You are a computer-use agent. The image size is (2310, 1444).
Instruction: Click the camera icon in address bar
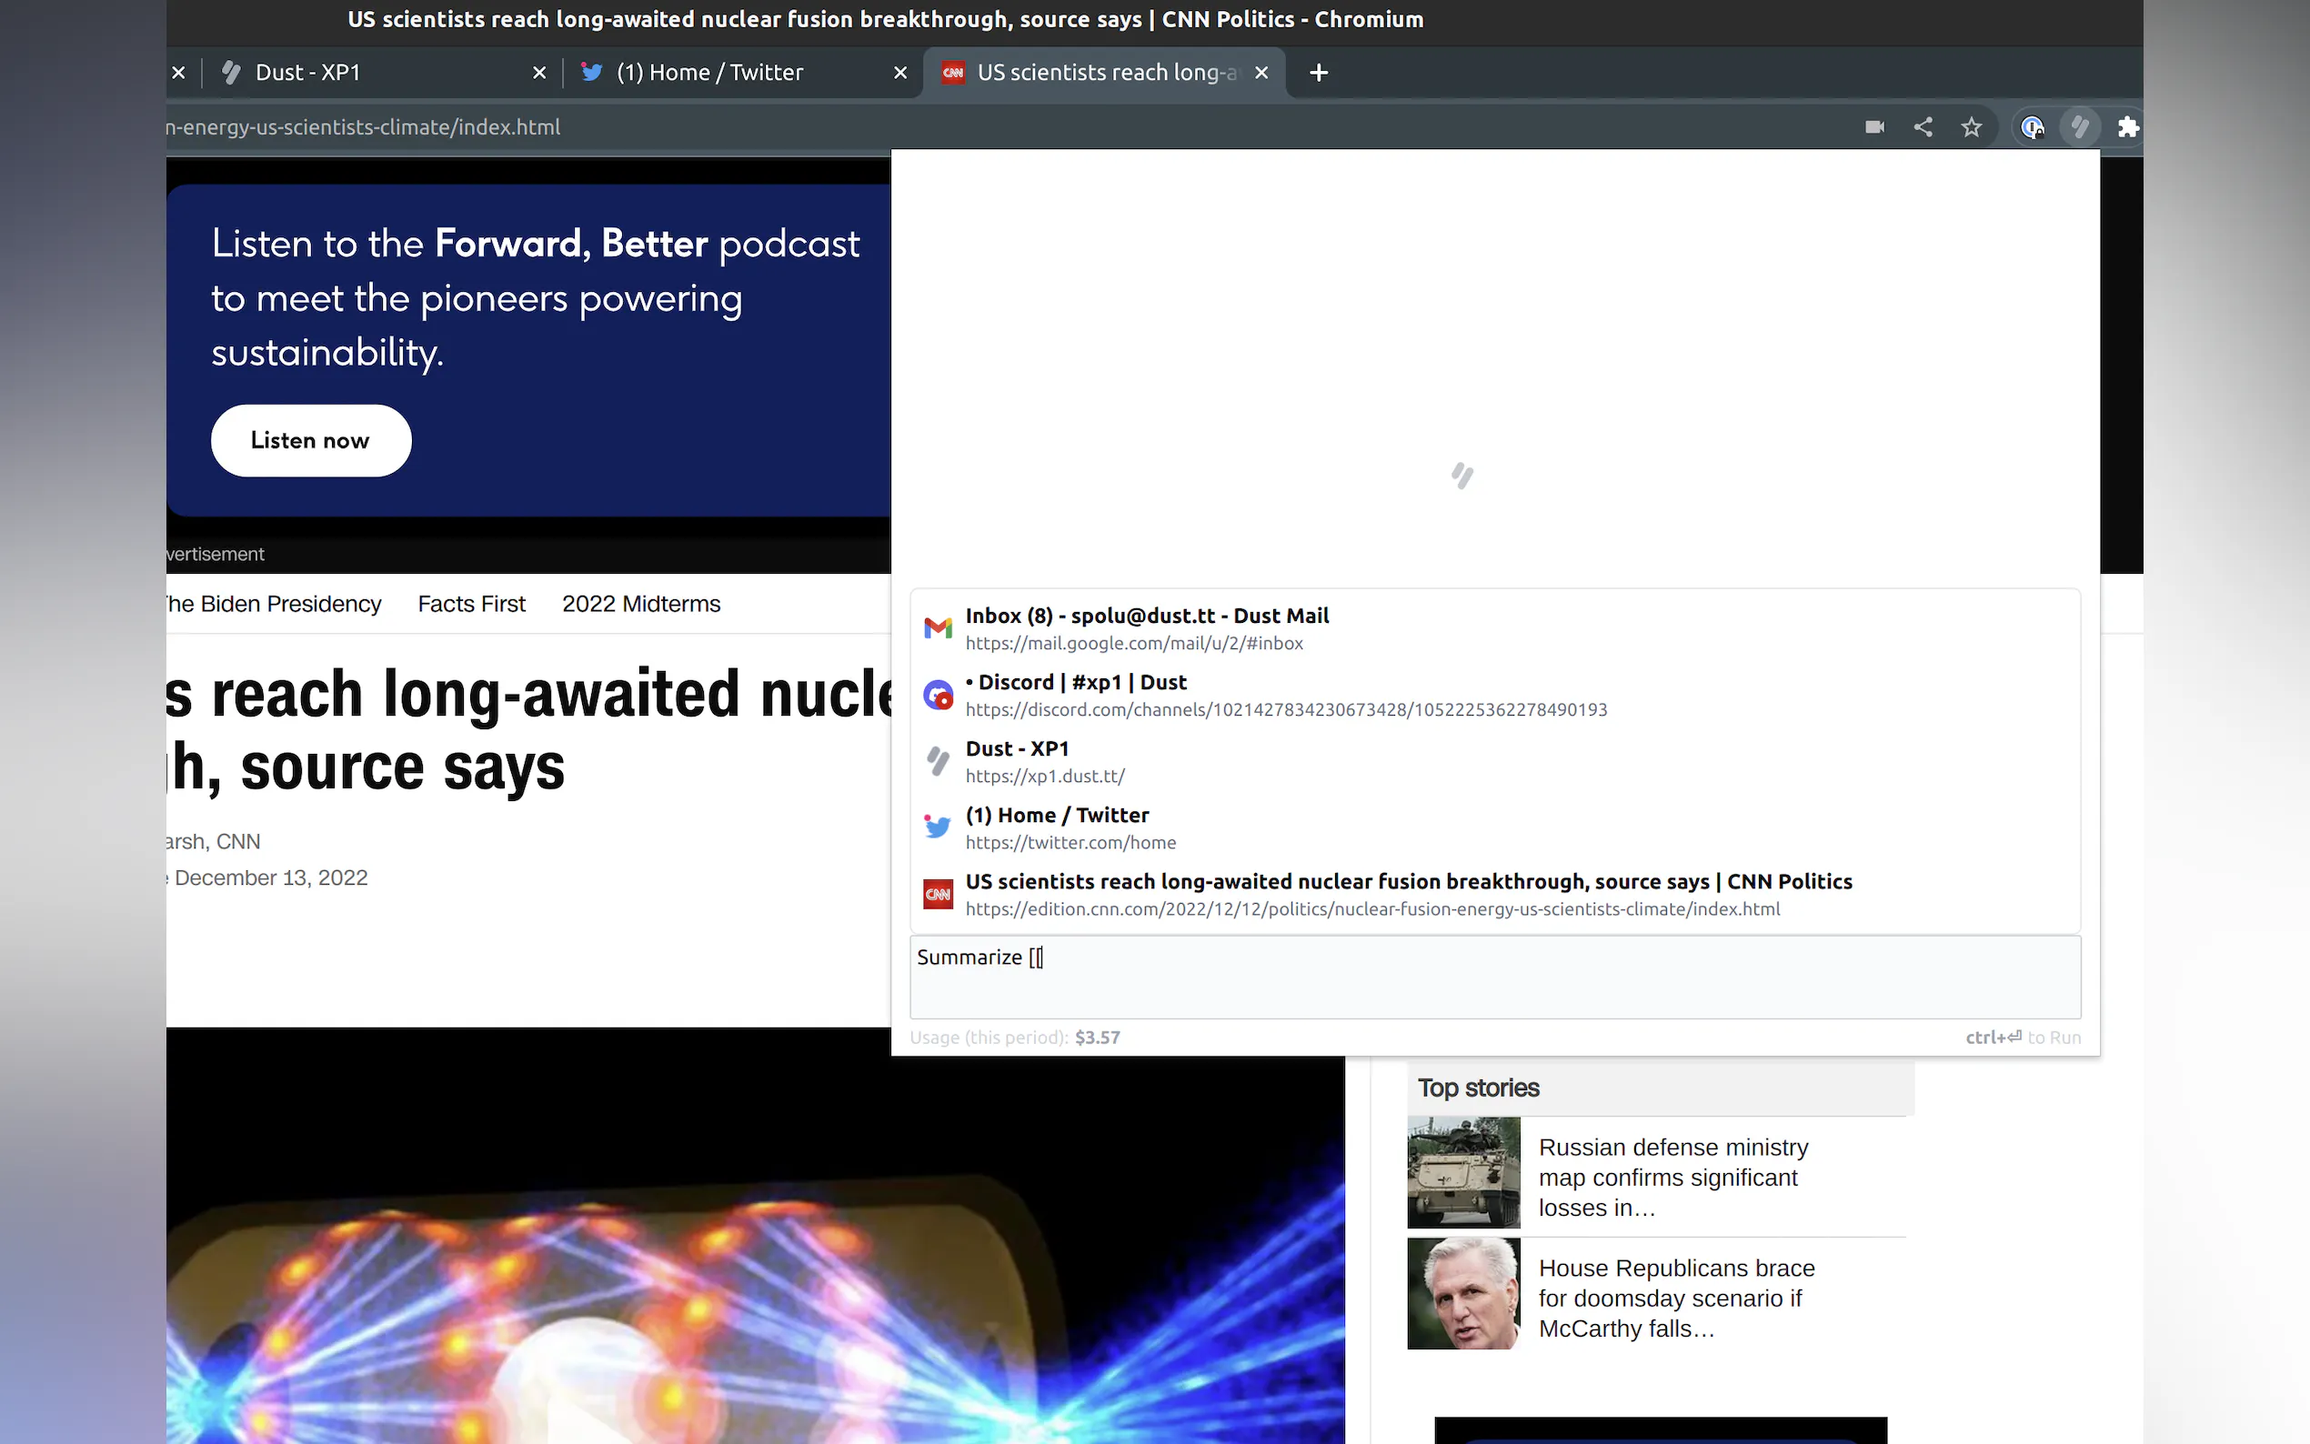[1873, 127]
